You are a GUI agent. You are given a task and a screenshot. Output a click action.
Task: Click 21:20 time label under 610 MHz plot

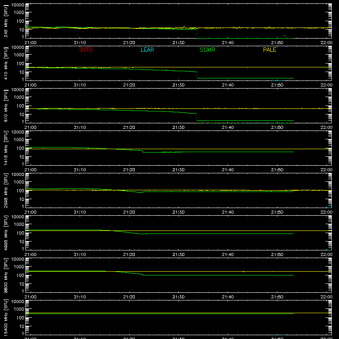(x=129, y=128)
